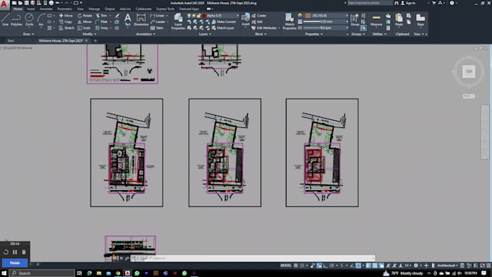Select the Text annotation tool
The width and height of the screenshot is (492, 277).
click(x=127, y=20)
